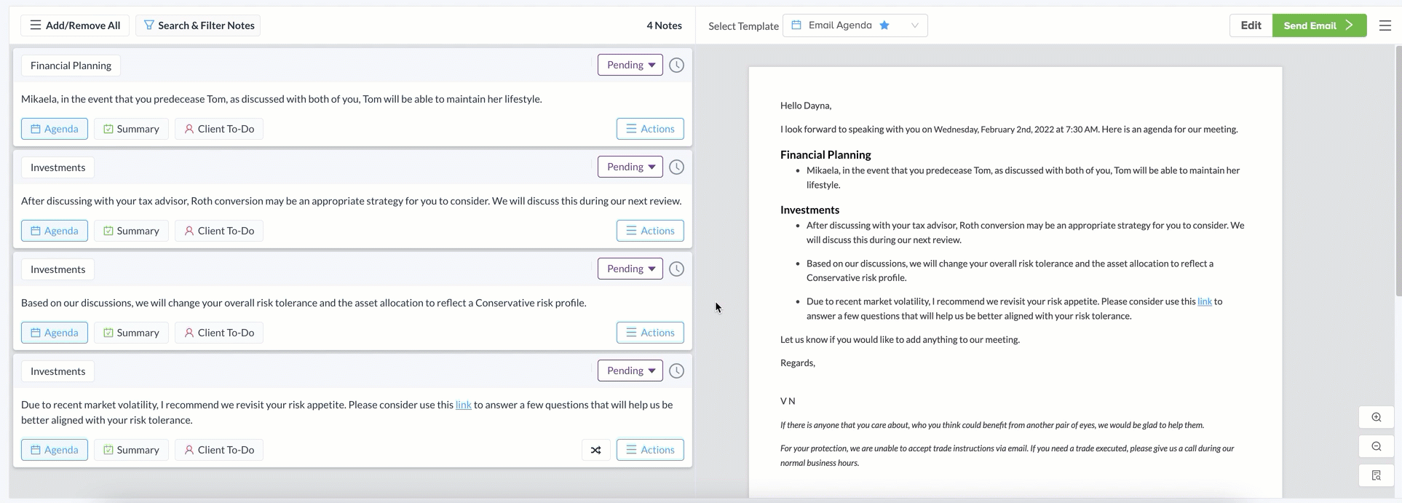This screenshot has height=503, width=1402.
Task: Click the '4 Notes' count label
Action: click(x=664, y=25)
